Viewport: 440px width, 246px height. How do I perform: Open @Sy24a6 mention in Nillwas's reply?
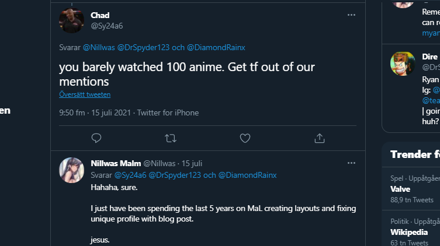point(130,175)
